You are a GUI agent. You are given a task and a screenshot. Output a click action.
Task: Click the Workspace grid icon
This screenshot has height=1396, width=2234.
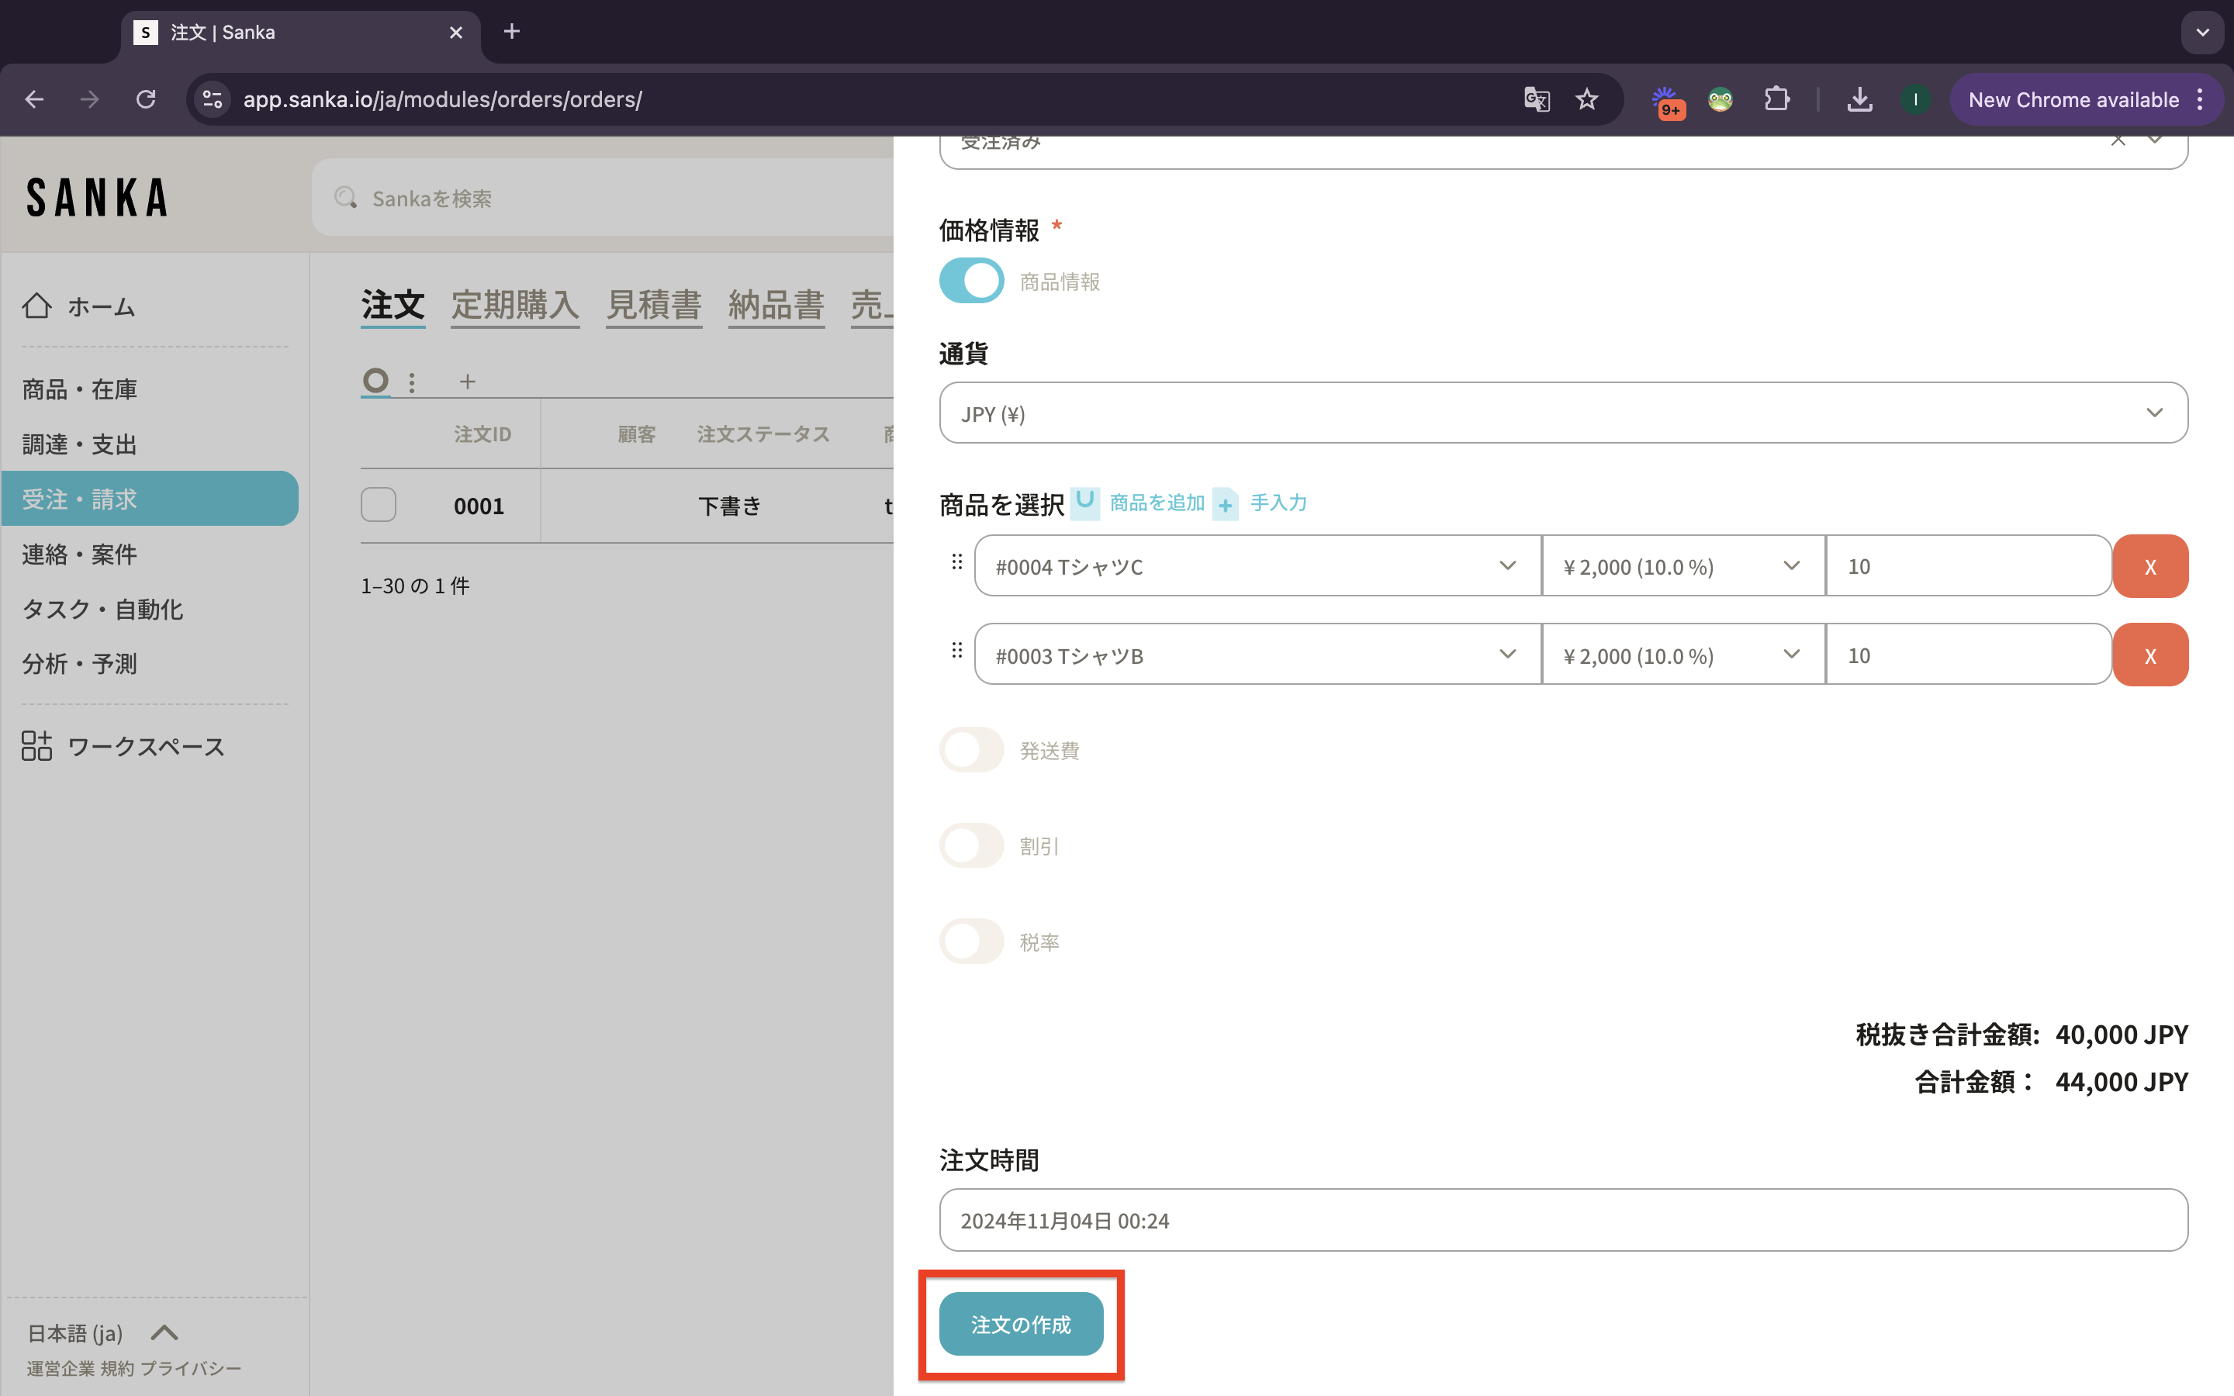(37, 745)
